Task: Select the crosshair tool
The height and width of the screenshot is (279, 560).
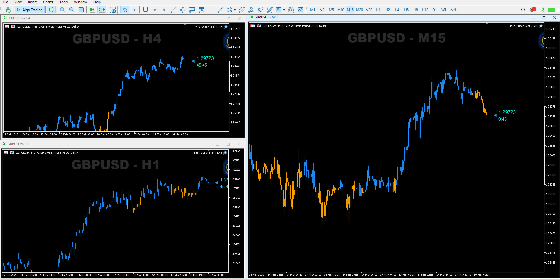Action: pos(134,10)
